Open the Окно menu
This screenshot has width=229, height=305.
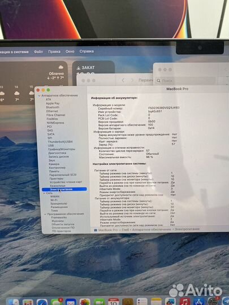pyautogui.click(x=70, y=51)
